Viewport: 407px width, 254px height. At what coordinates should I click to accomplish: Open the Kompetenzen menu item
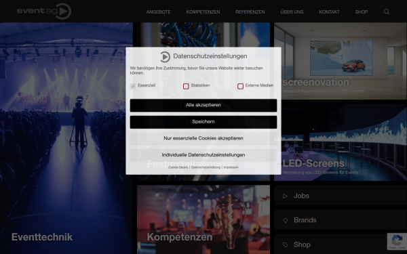203,12
